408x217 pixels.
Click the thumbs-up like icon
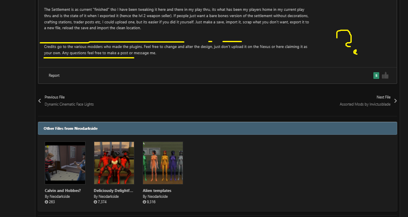[385, 76]
